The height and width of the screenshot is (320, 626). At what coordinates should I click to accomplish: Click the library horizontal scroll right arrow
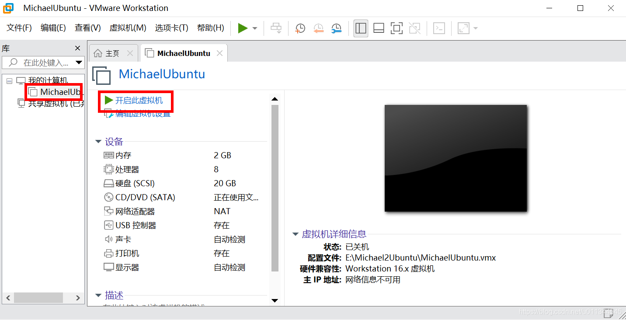point(78,298)
